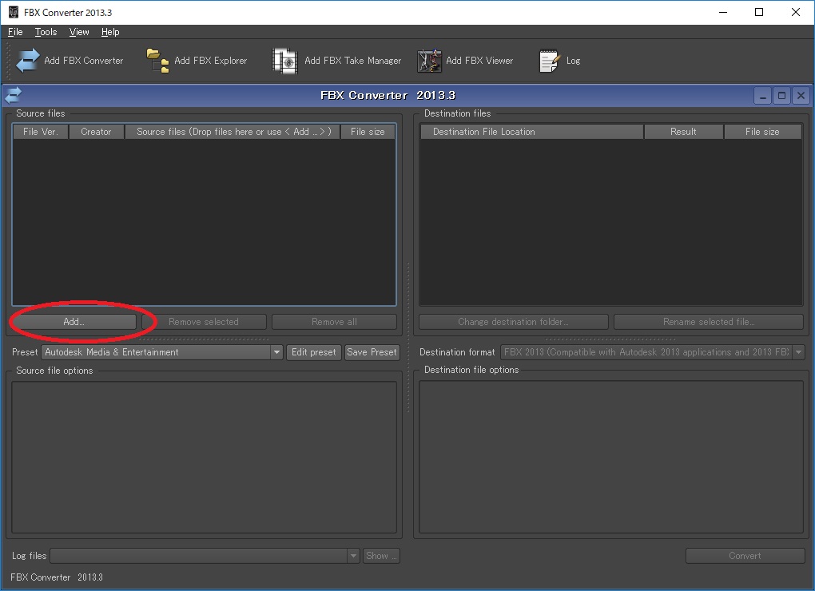Click the destination File size column header
Image resolution: width=815 pixels, height=591 pixels.
point(762,132)
